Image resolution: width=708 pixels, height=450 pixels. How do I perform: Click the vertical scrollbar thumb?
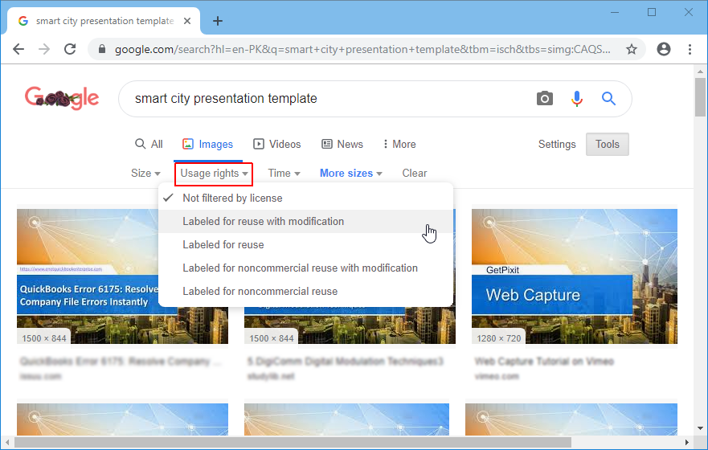click(x=700, y=96)
